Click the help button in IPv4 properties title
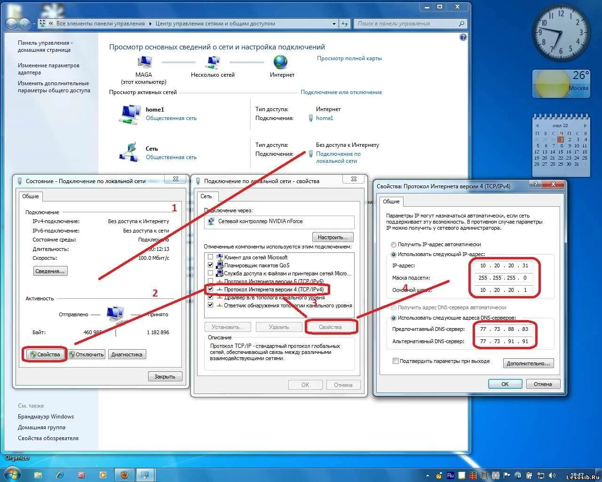602x482 pixels. tap(535, 184)
